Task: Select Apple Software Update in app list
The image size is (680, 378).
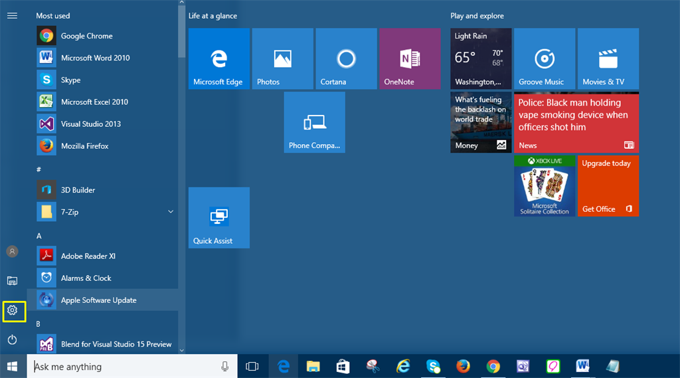Action: (x=98, y=300)
